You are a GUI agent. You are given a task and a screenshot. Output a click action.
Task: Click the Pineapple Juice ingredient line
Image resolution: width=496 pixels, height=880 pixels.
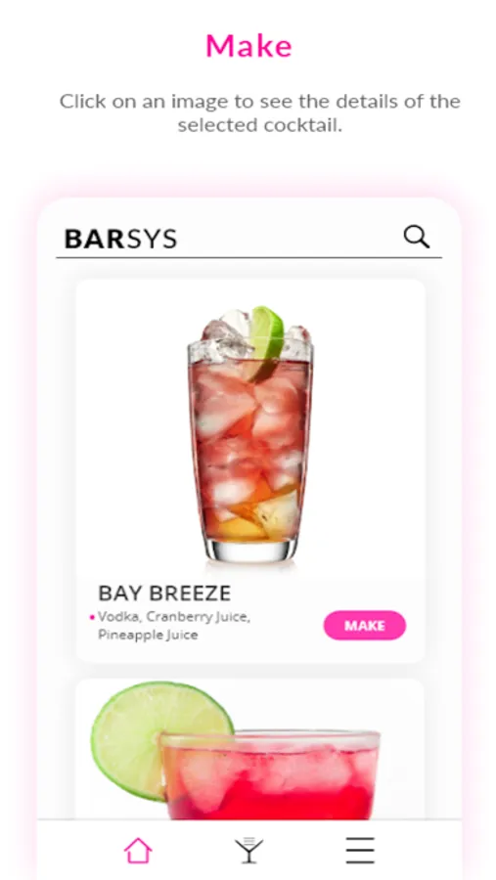[148, 635]
